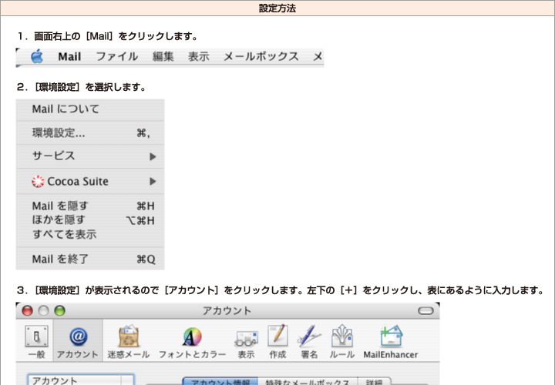
Task: Click the green zoom button of アカウント window
Action: point(59,311)
